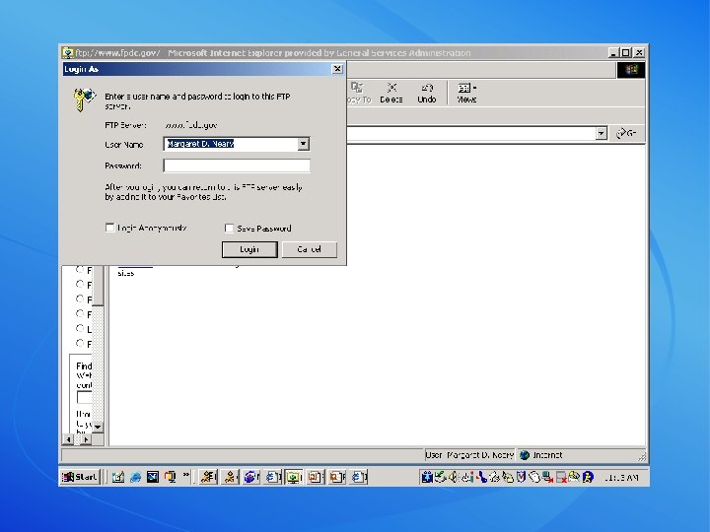
Task: Switch to the globe icon taskbar button
Action: pyautogui.click(x=251, y=477)
